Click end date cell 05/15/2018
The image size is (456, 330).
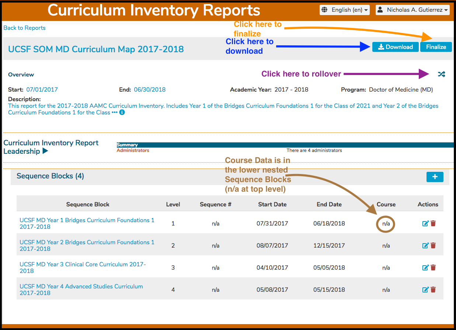click(329, 290)
